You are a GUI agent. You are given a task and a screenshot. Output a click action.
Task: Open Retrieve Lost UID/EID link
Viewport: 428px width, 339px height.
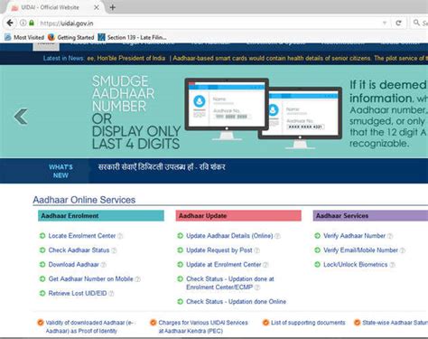(78, 293)
